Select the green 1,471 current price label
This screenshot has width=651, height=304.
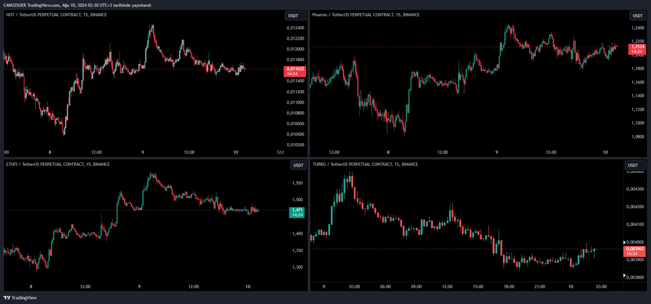(297, 212)
